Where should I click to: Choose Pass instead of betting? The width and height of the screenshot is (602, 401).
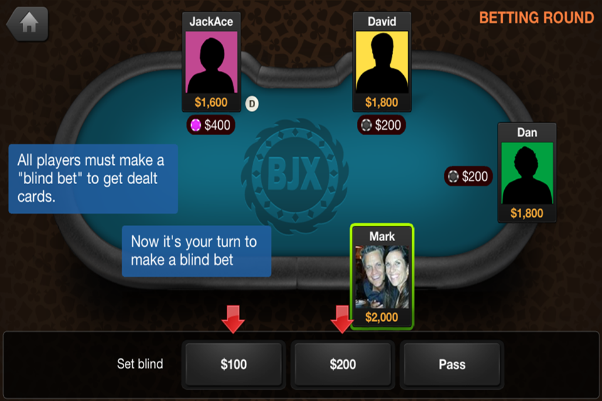point(452,364)
